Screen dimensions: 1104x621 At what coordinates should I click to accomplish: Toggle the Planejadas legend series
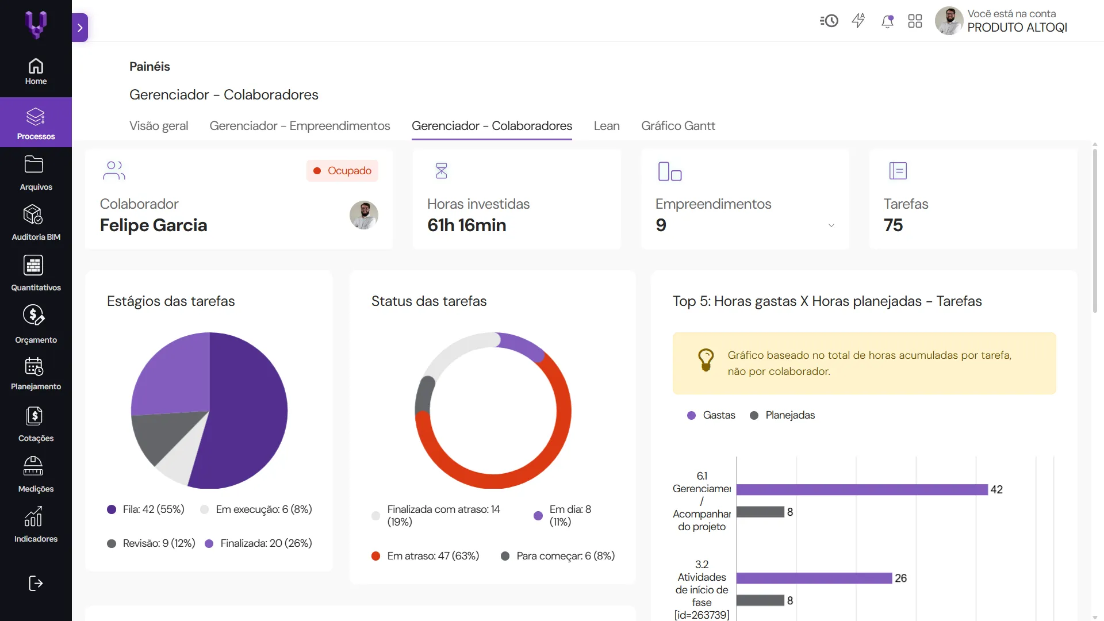point(782,415)
